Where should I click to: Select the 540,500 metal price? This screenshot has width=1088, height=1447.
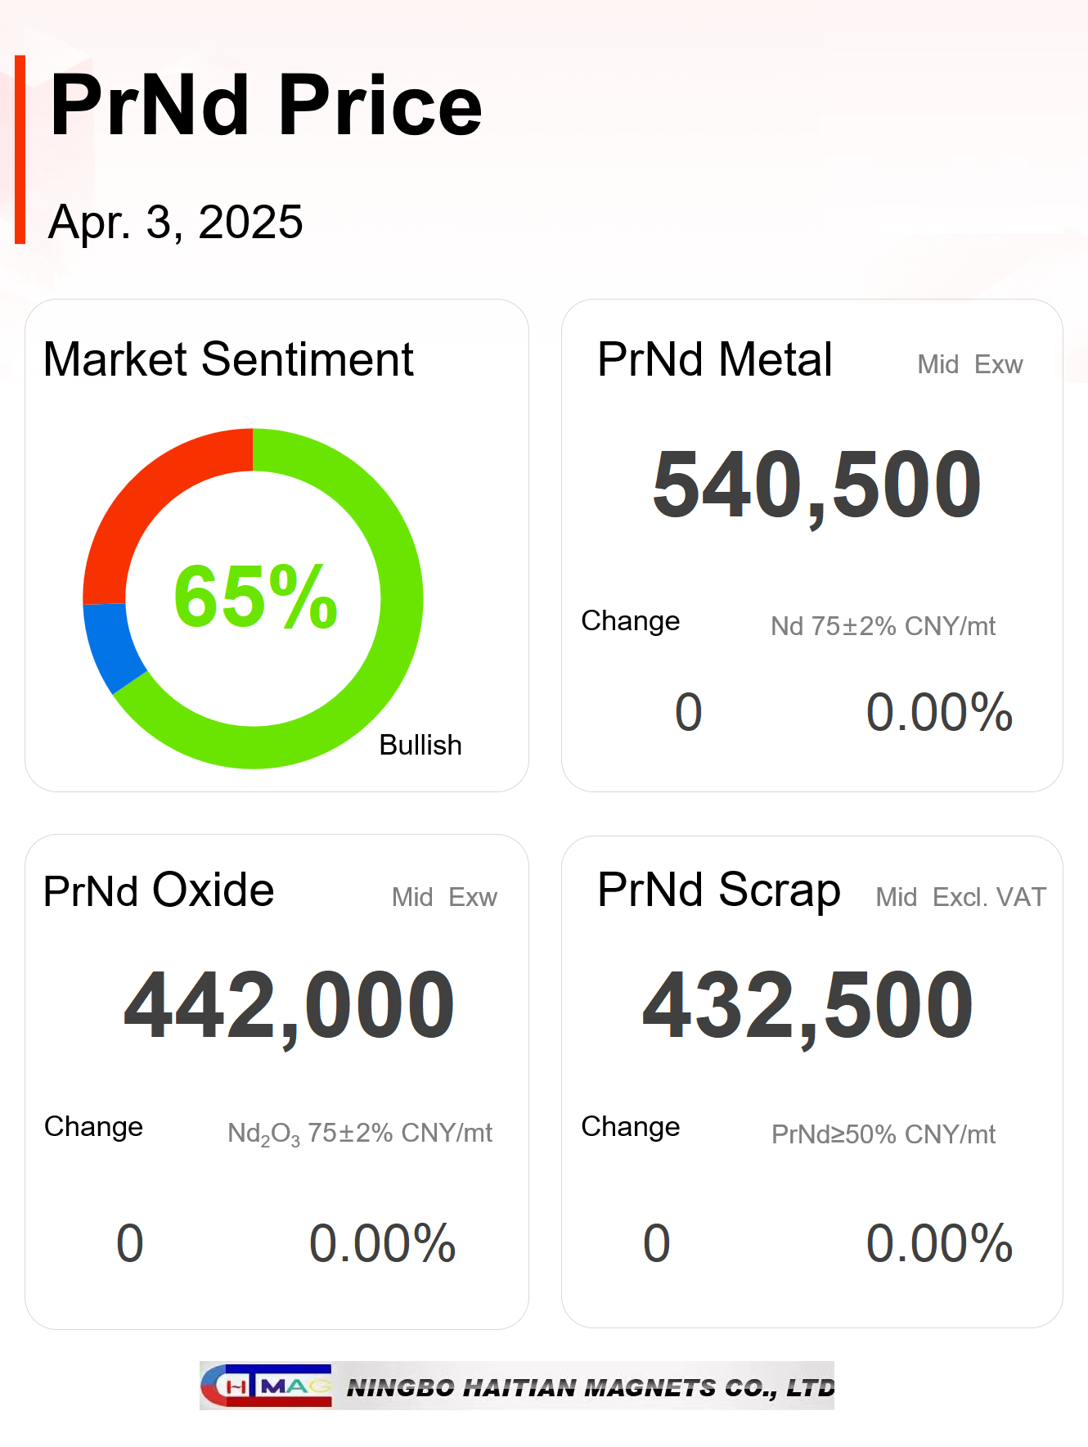pos(816,486)
